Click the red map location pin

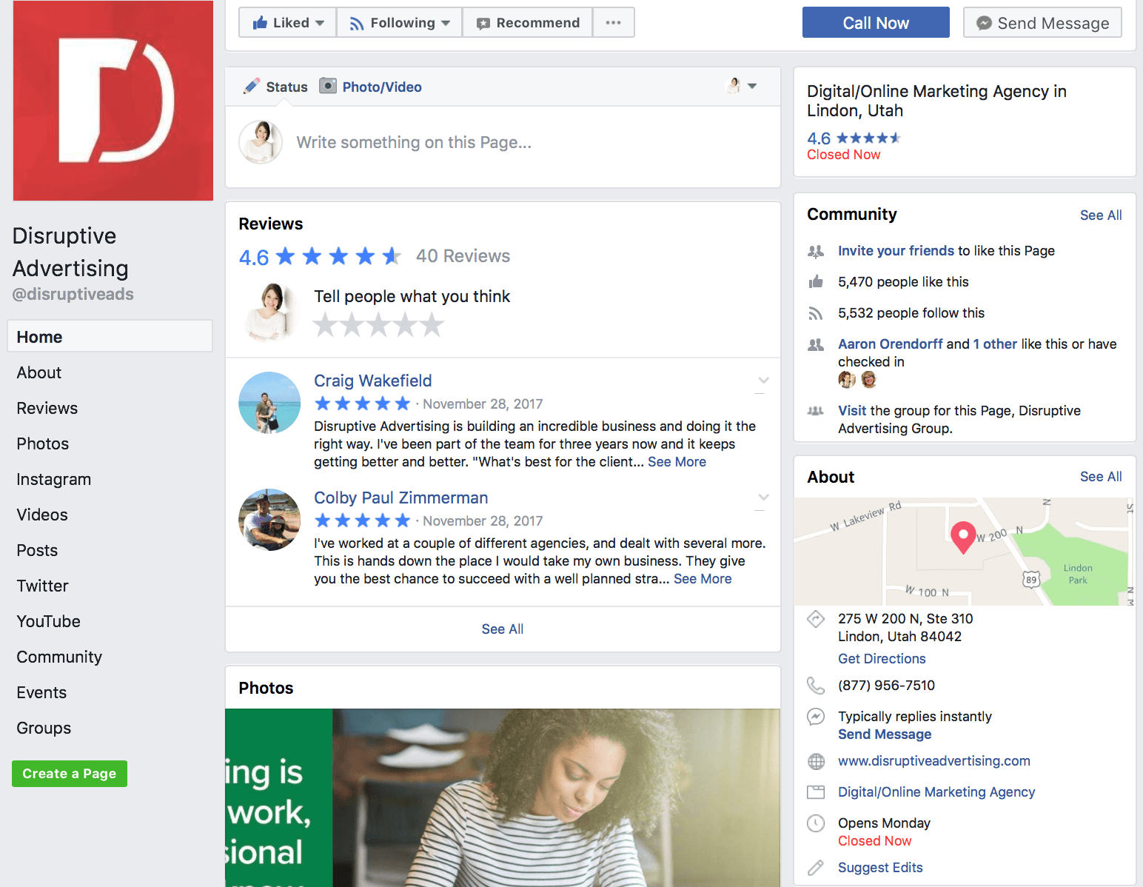962,538
